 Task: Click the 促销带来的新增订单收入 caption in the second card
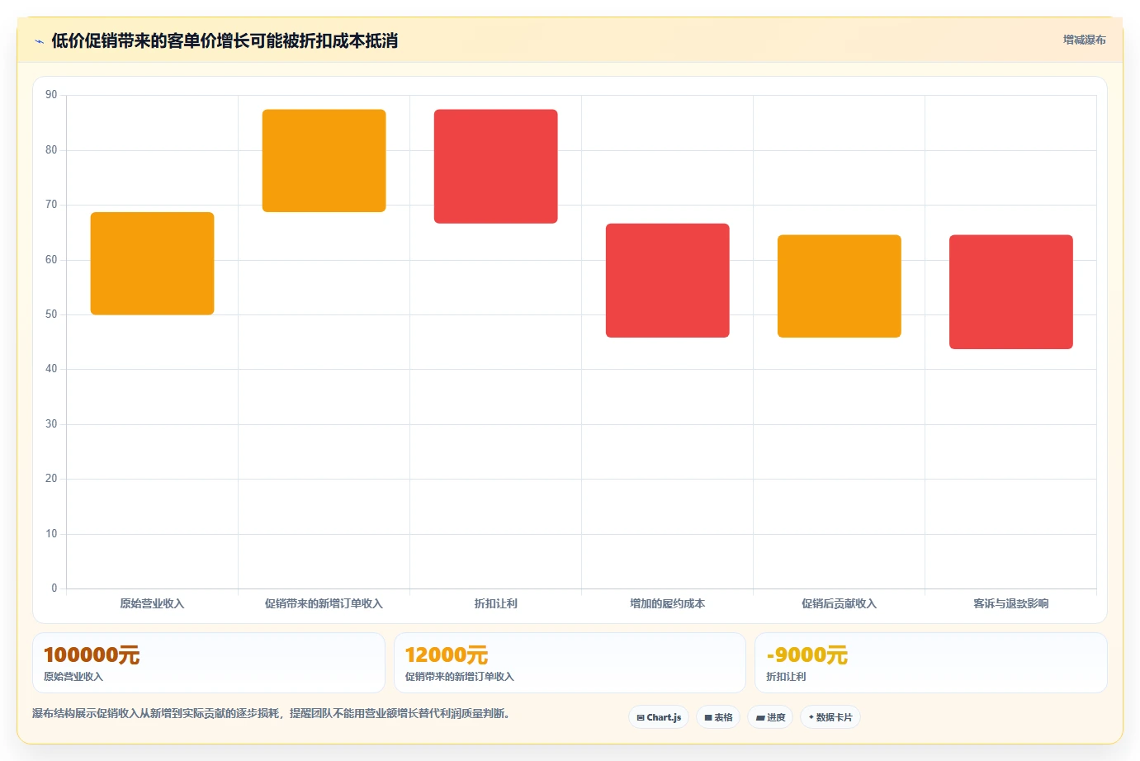pos(460,677)
